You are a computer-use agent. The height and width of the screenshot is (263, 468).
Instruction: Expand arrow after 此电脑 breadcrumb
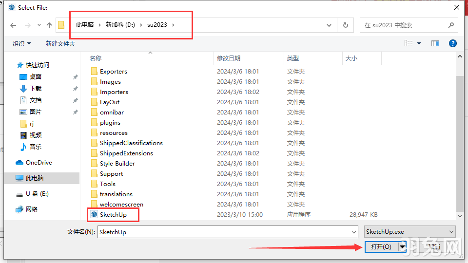(x=99, y=25)
